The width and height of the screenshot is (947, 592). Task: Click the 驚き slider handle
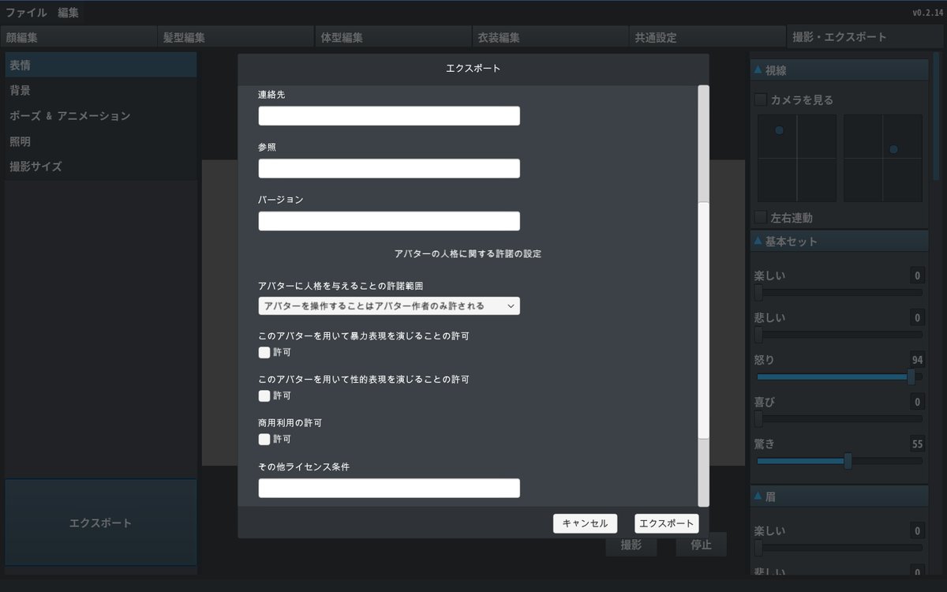(848, 461)
